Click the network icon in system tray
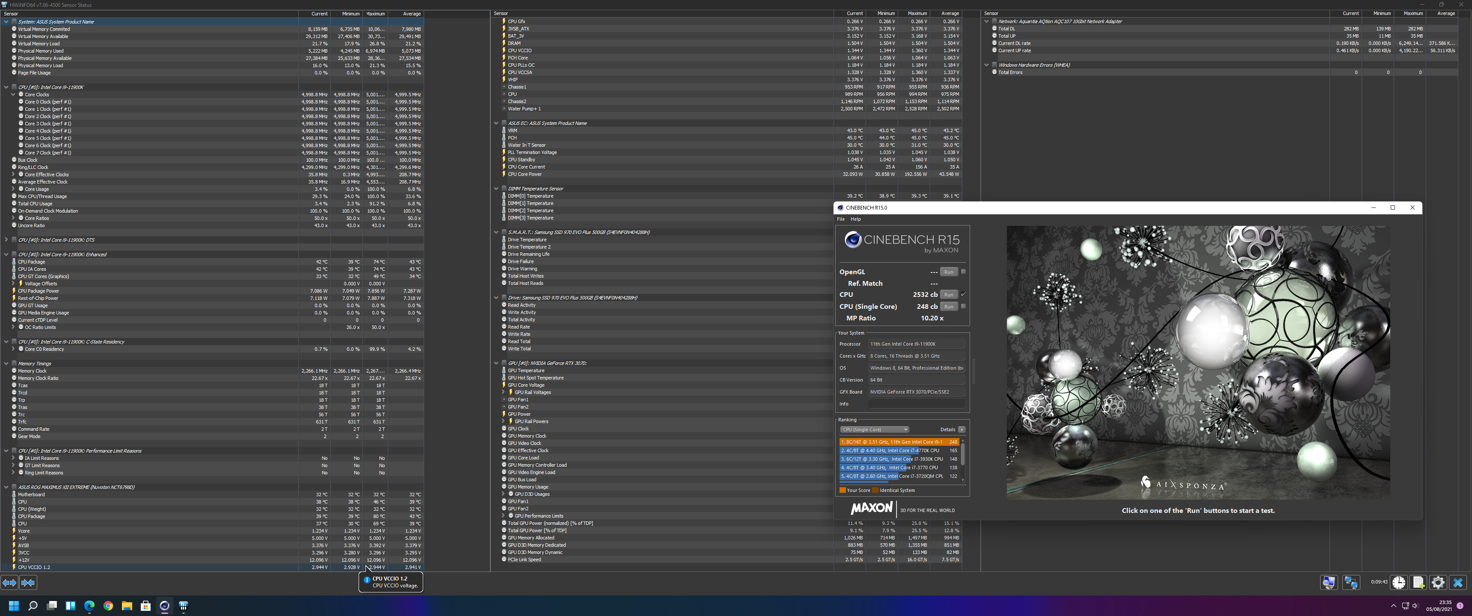Screen dimensions: 1472x616 [1405, 606]
